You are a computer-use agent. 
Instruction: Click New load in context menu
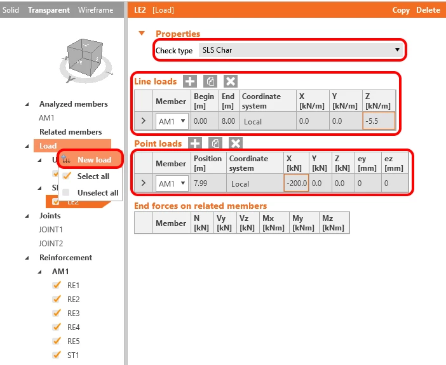tap(90, 159)
